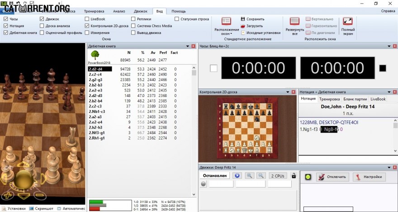Click the grey circle engine indicator
Viewport: 398px width, 212px height.
tap(204, 184)
